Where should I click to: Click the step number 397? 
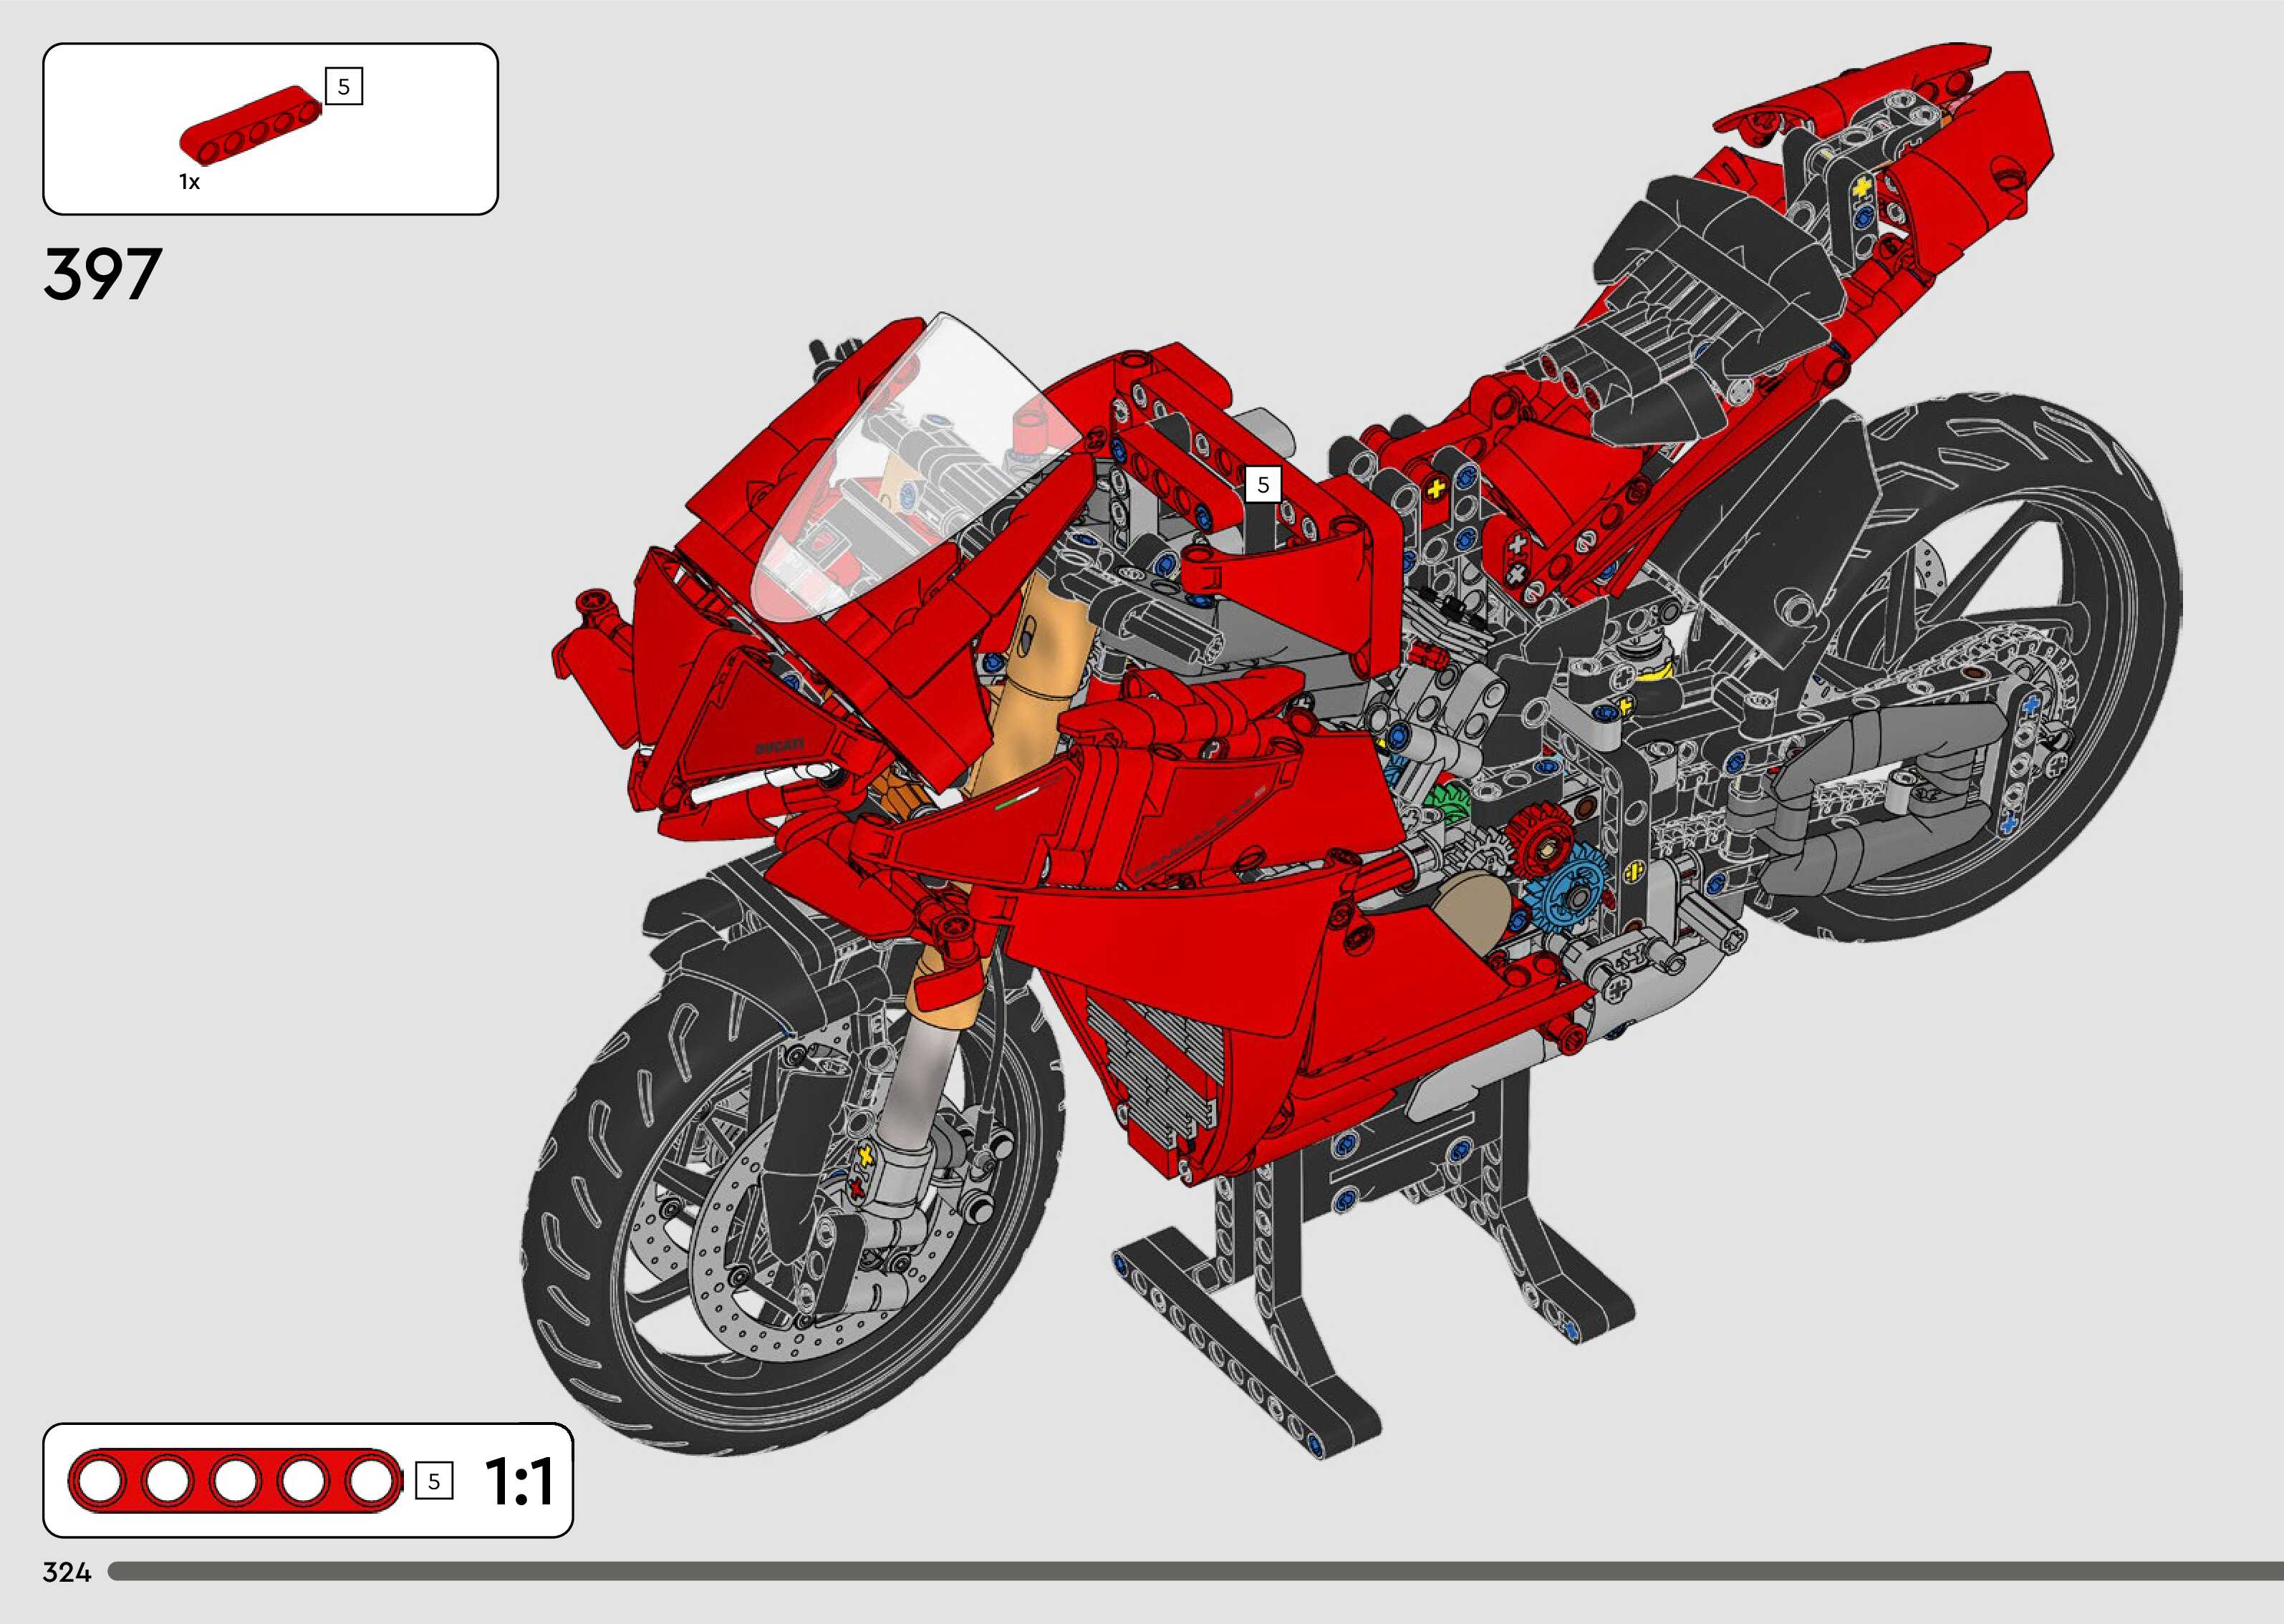(x=102, y=274)
